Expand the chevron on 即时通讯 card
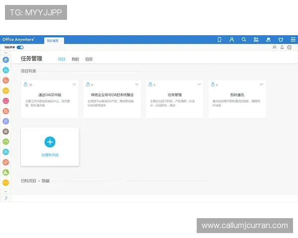 262,84
